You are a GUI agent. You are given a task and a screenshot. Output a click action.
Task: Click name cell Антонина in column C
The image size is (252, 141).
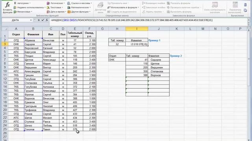[x=51, y=87]
